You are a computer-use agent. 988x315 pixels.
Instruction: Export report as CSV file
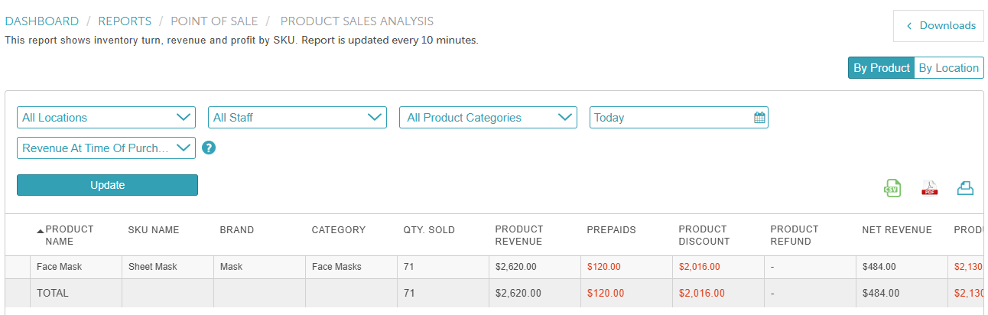tap(892, 188)
